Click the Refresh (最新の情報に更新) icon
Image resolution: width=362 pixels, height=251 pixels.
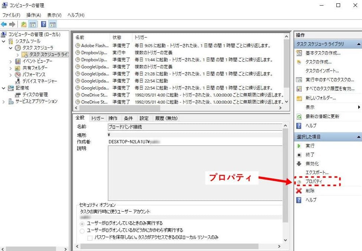[x=299, y=117]
